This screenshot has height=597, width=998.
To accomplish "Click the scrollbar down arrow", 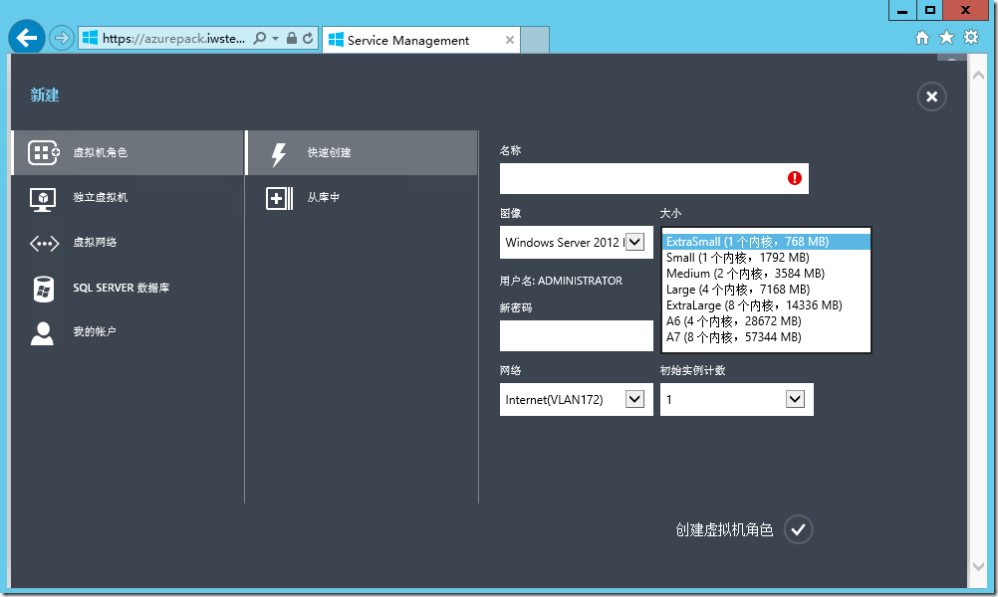I will [x=979, y=566].
